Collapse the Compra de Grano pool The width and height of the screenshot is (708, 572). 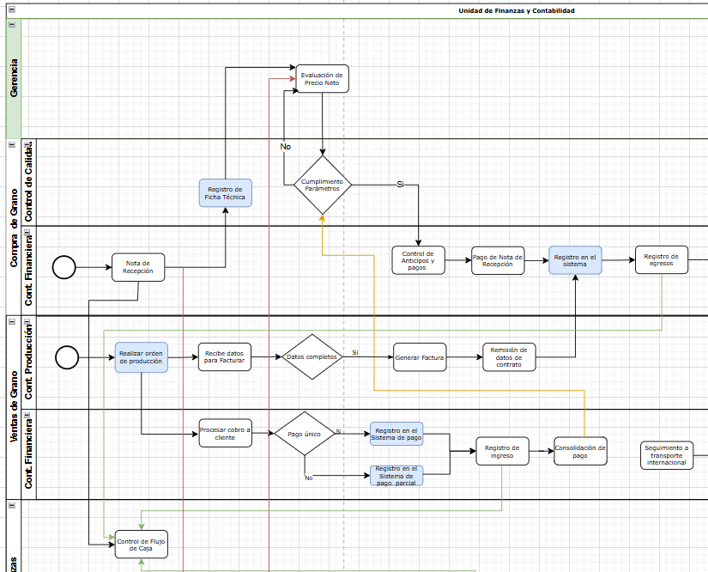[x=10, y=144]
